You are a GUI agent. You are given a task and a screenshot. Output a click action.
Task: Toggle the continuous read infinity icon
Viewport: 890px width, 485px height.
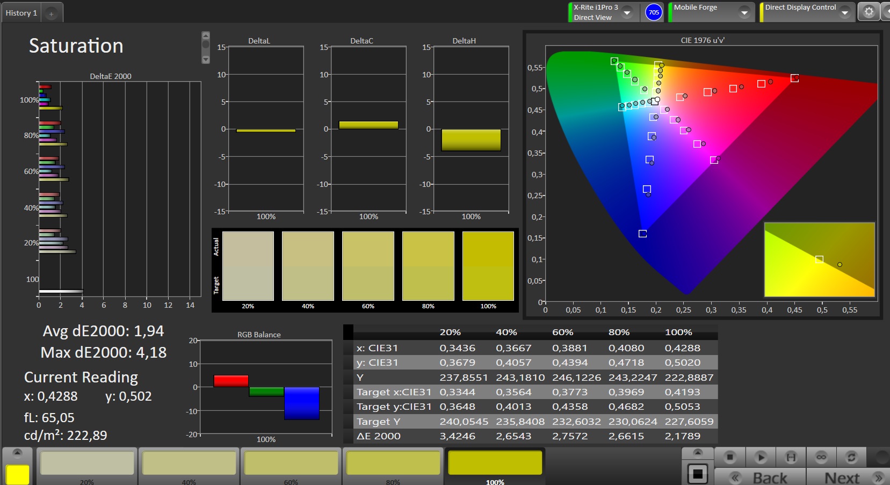821,457
